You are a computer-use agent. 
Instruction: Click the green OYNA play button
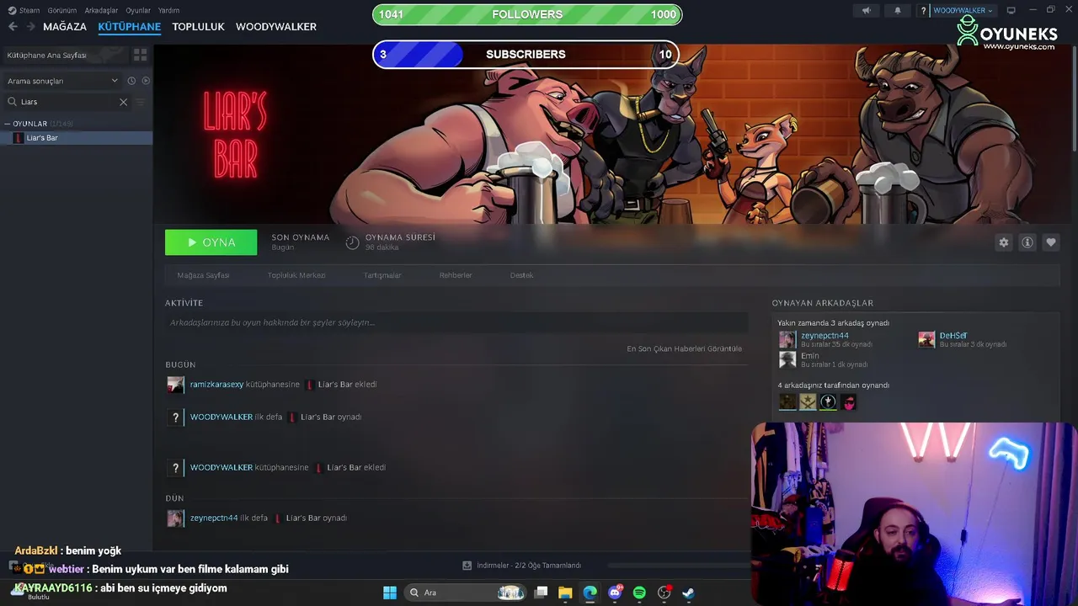pos(211,242)
